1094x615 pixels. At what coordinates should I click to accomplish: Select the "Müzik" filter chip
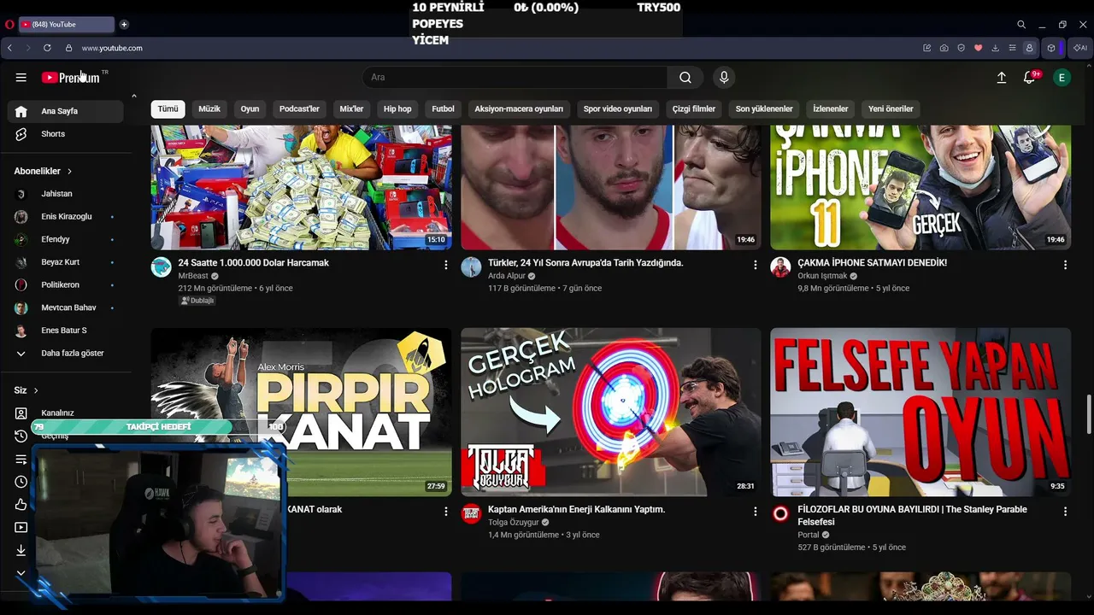tap(209, 109)
